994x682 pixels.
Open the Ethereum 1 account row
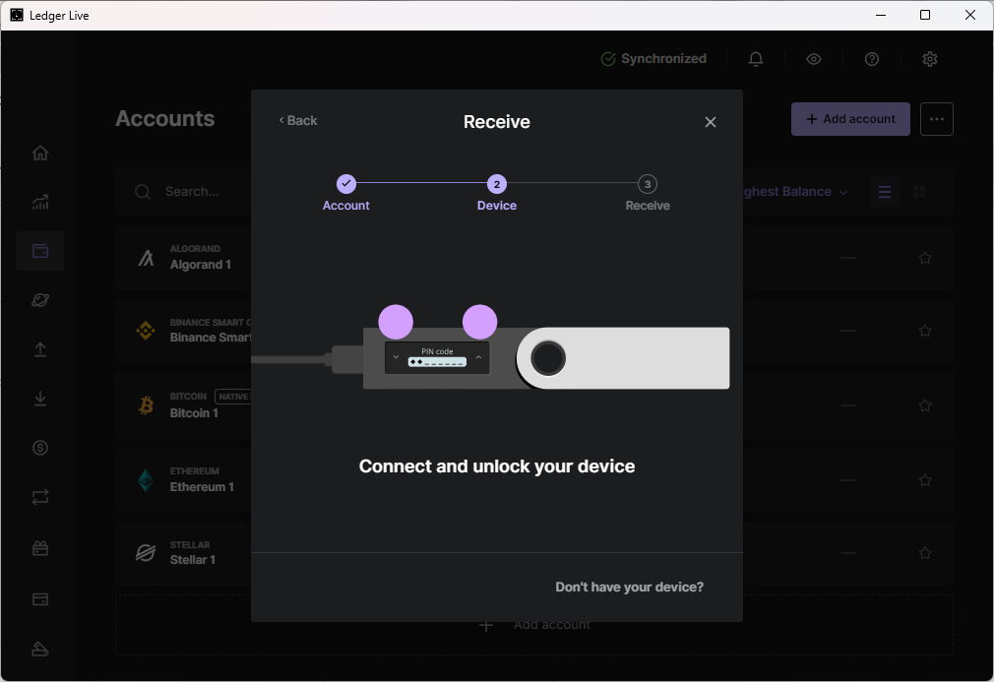tap(533, 480)
